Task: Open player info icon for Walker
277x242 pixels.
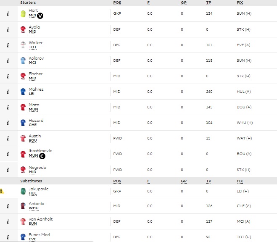Action: (x=8, y=45)
